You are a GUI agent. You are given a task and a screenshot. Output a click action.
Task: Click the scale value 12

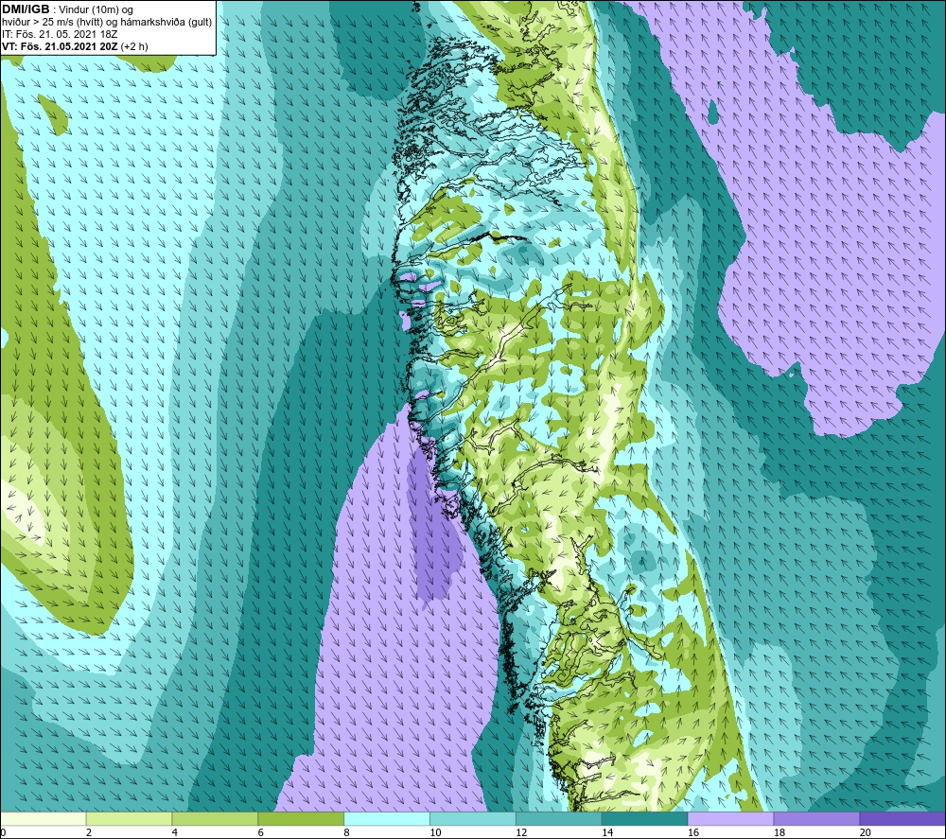tap(521, 832)
